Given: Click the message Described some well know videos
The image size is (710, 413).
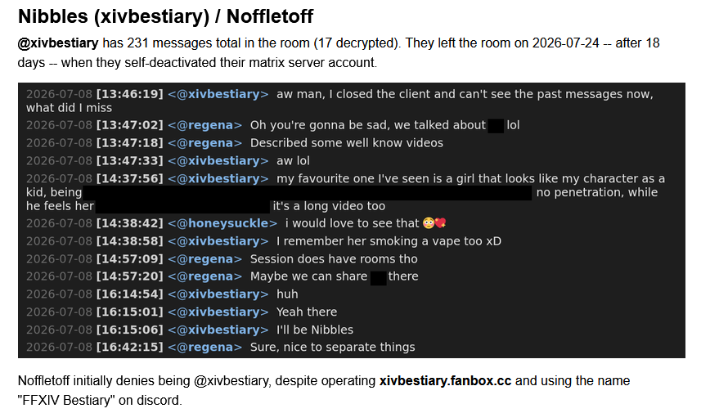Looking at the screenshot, I should coord(346,143).
